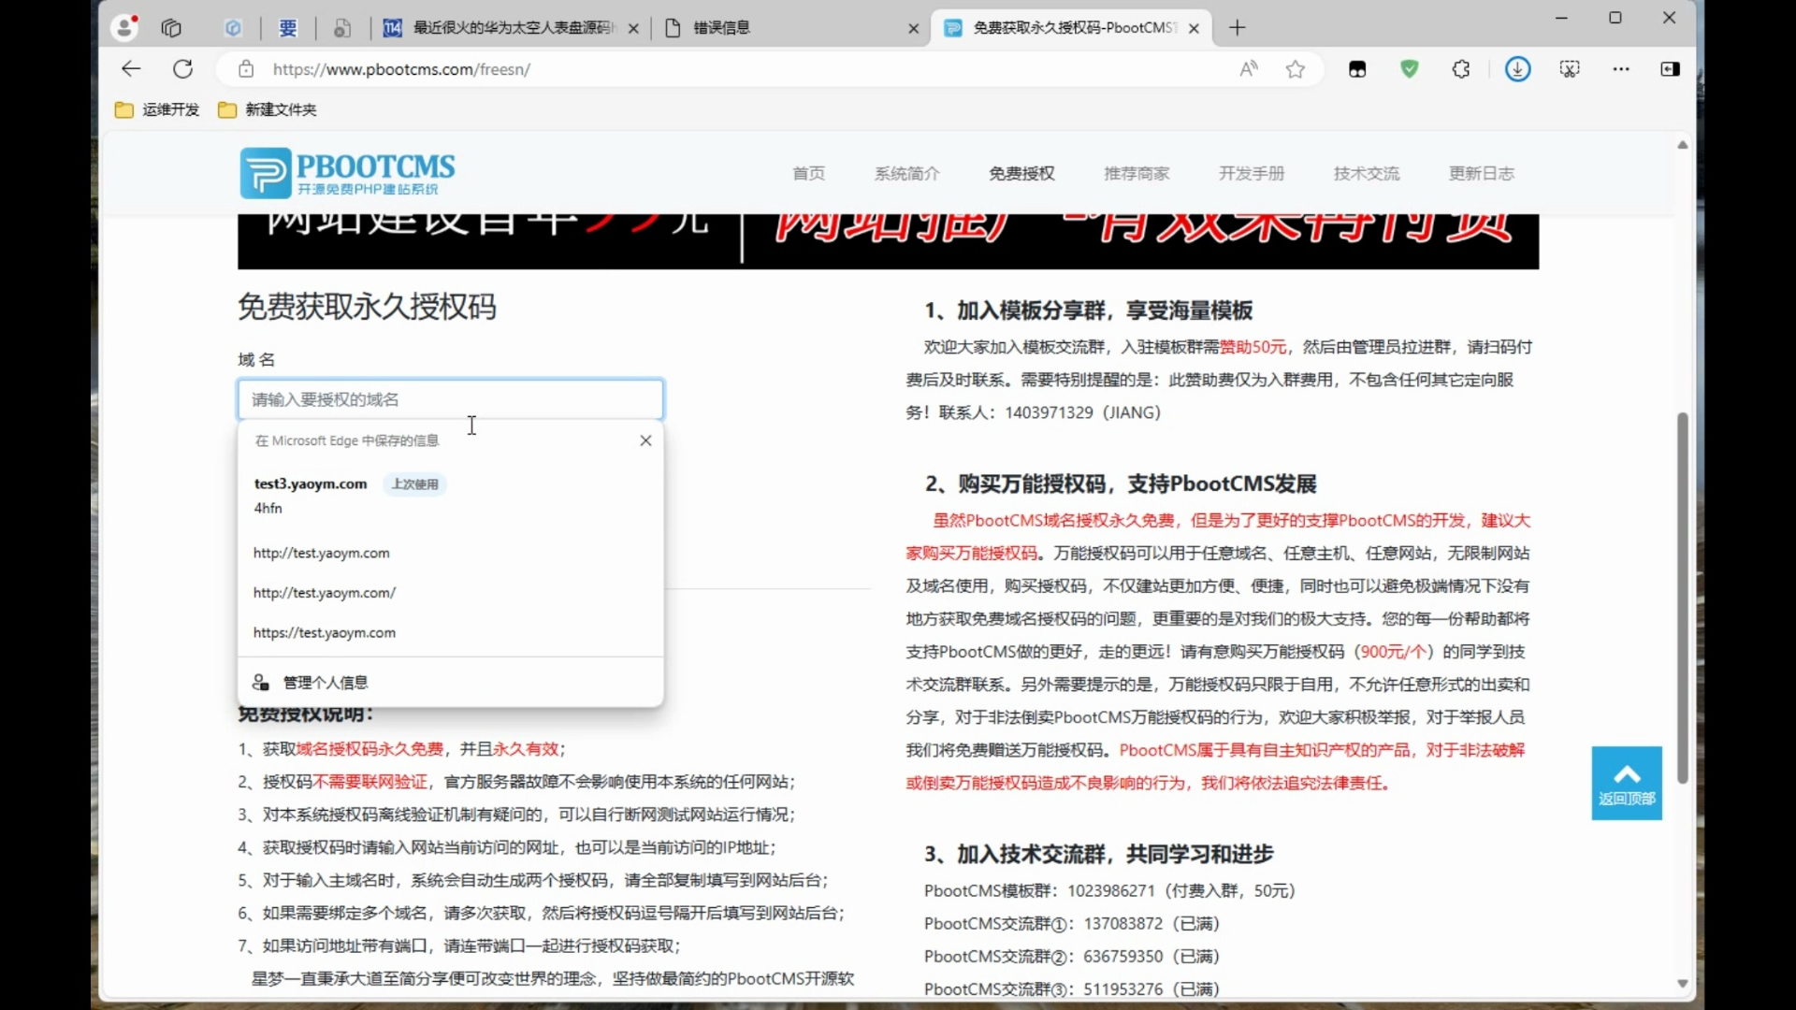The image size is (1796, 1010).
Task: Toggle immersive reader with the read aloud icon
Action: point(1250,68)
